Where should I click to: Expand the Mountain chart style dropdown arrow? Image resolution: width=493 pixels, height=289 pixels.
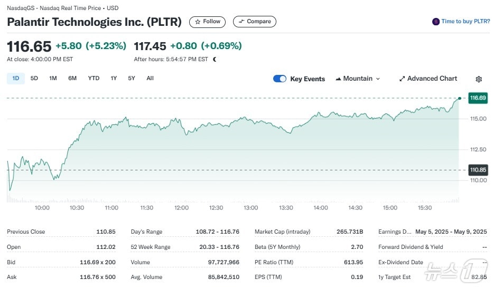[x=378, y=79]
